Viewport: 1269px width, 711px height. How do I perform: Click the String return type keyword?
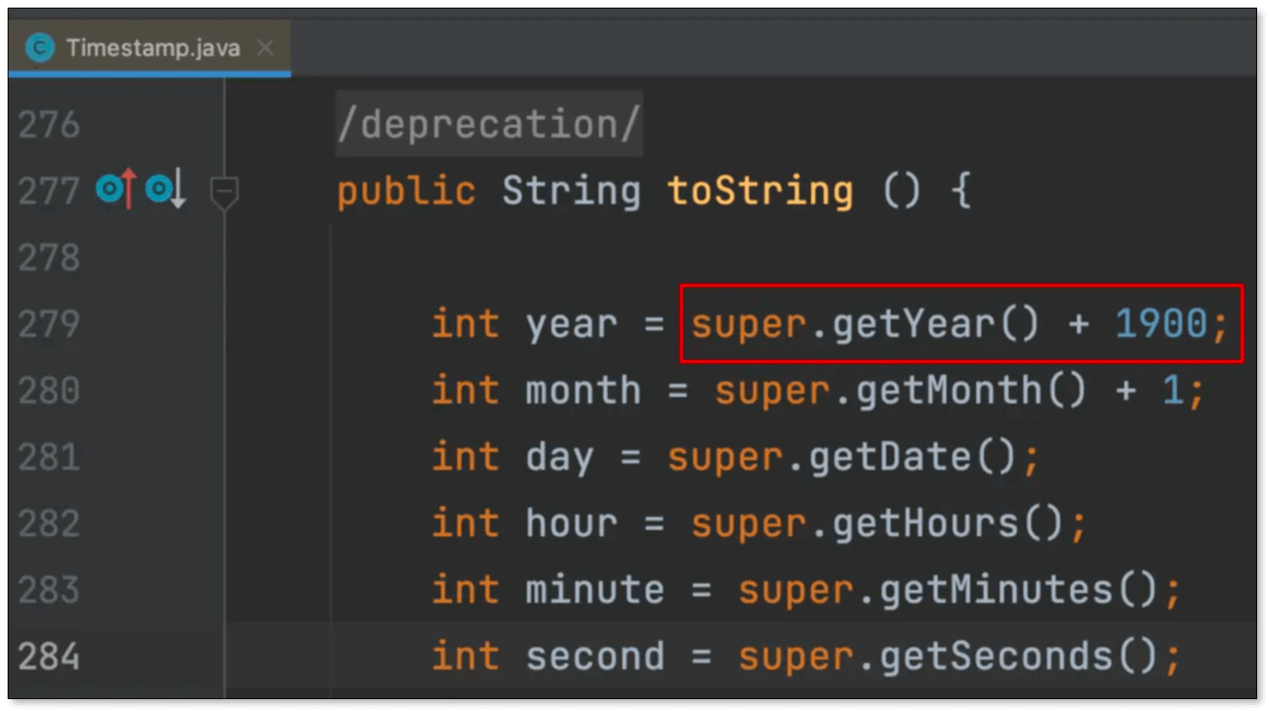point(571,191)
